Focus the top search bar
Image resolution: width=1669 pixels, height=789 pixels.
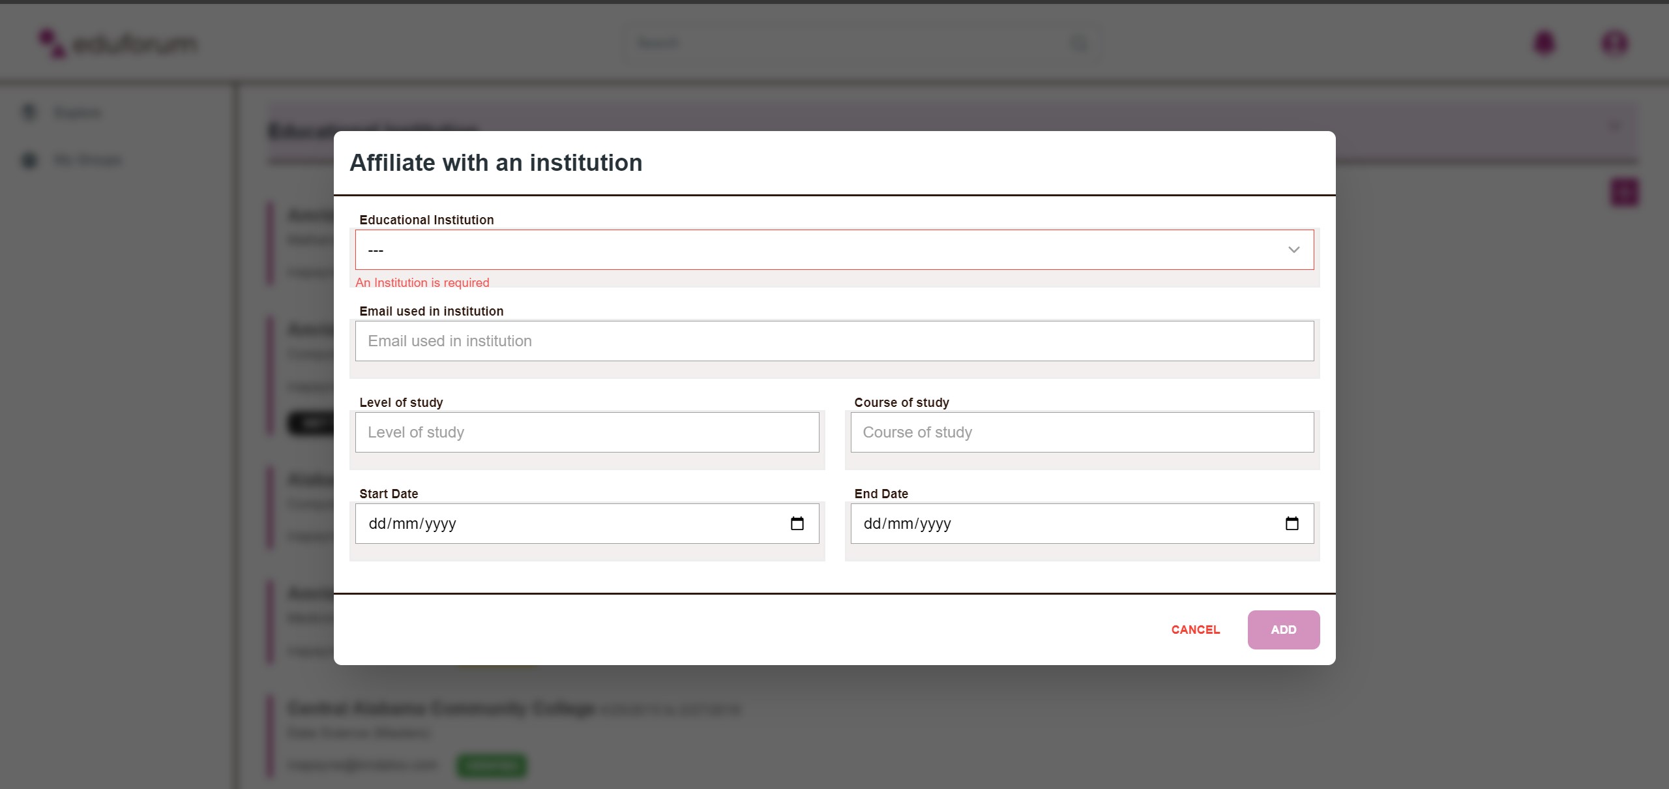point(848,44)
